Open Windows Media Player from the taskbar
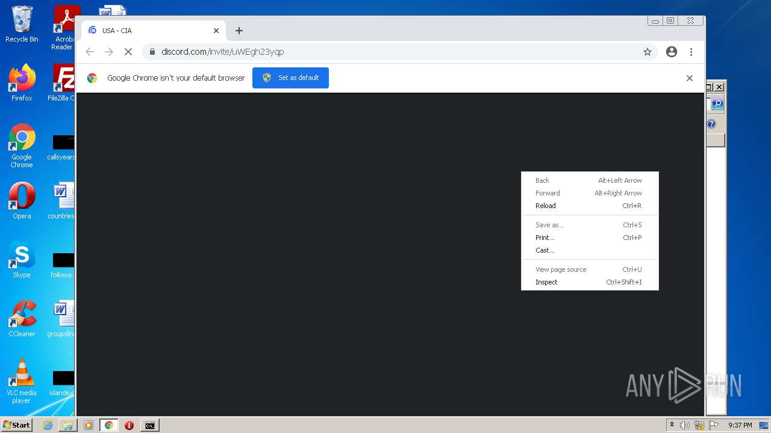This screenshot has height=433, width=771. [89, 425]
